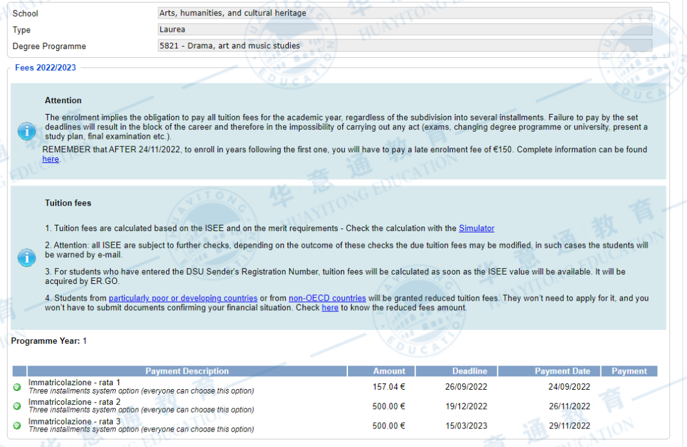This screenshot has height=447, width=687.
Task: Click the payment date 24/09/2022
Action: [x=569, y=387]
